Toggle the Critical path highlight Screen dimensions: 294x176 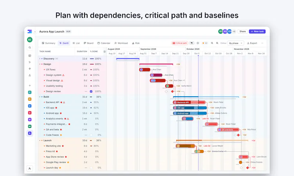click(180, 43)
